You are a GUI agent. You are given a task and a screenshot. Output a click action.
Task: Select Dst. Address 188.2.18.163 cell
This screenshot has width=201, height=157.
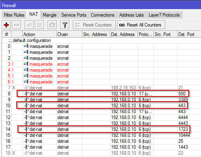click(124, 88)
